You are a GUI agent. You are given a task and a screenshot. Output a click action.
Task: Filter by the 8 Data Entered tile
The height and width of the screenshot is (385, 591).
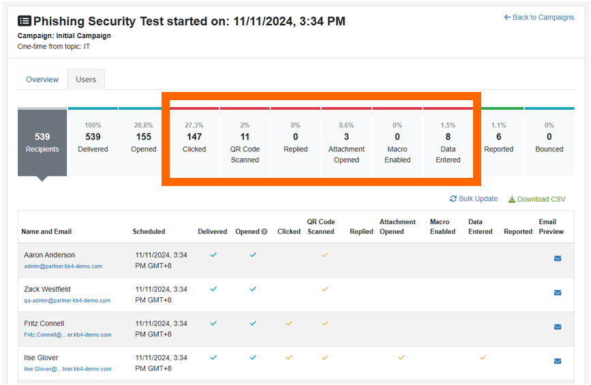(448, 142)
